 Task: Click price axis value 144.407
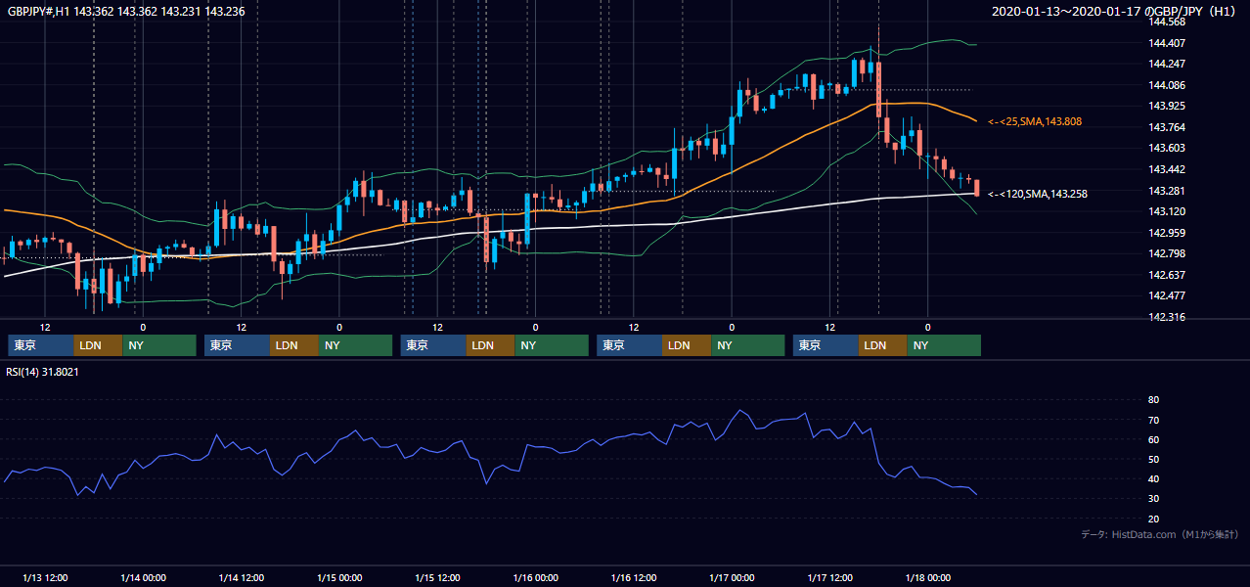click(x=1167, y=43)
